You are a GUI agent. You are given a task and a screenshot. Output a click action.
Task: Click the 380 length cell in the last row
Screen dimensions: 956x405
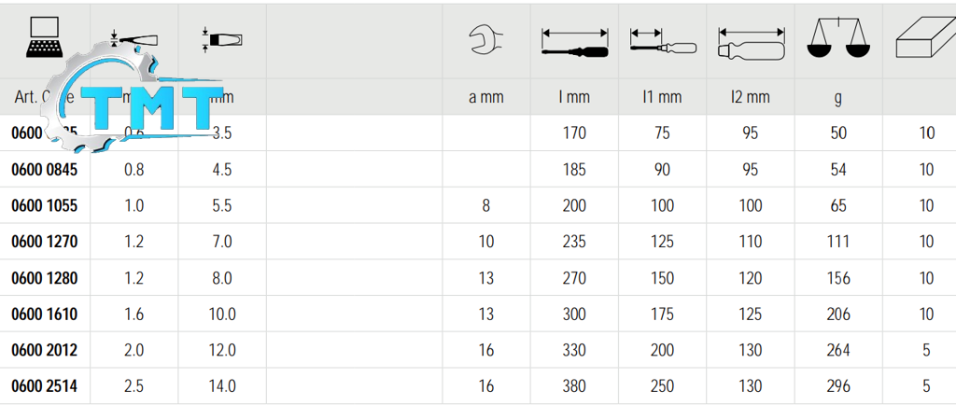tap(574, 386)
